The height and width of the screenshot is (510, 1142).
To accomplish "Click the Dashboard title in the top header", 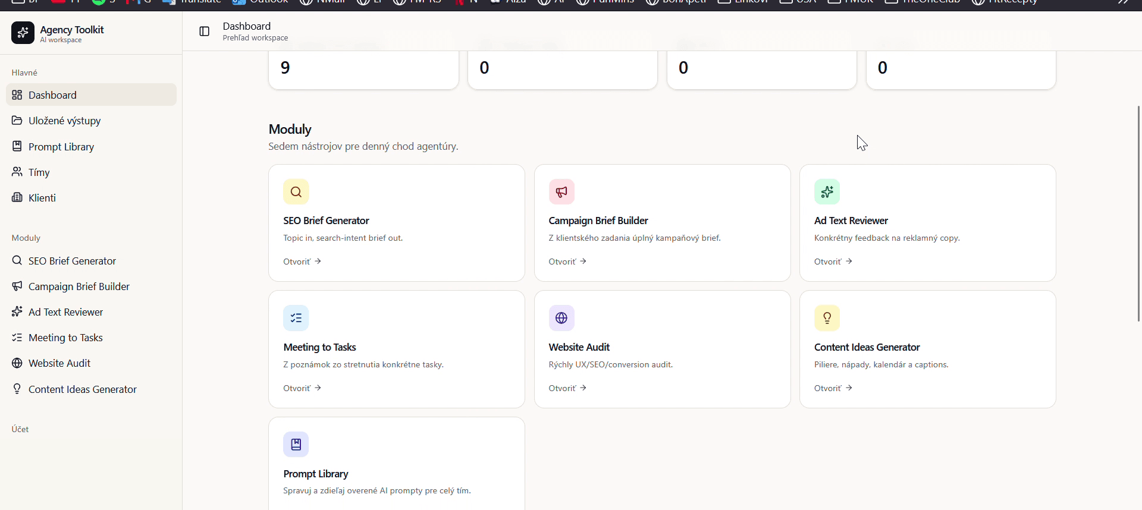I will point(246,26).
